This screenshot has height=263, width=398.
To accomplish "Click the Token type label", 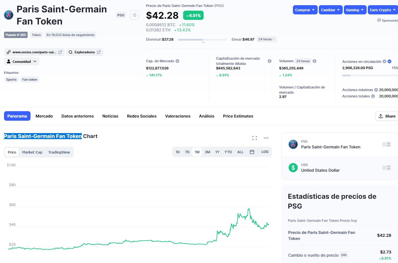I will pos(36,35).
